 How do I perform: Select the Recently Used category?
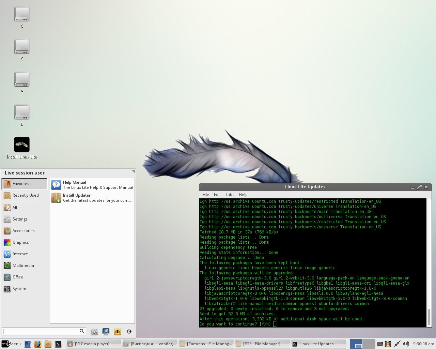(x=25, y=195)
